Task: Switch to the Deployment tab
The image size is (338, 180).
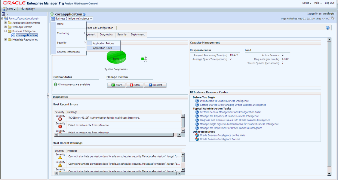Action: pyautogui.click(x=138, y=35)
